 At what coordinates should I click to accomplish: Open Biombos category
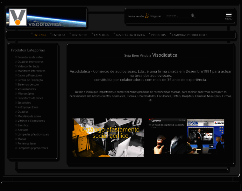(x=23, y=125)
